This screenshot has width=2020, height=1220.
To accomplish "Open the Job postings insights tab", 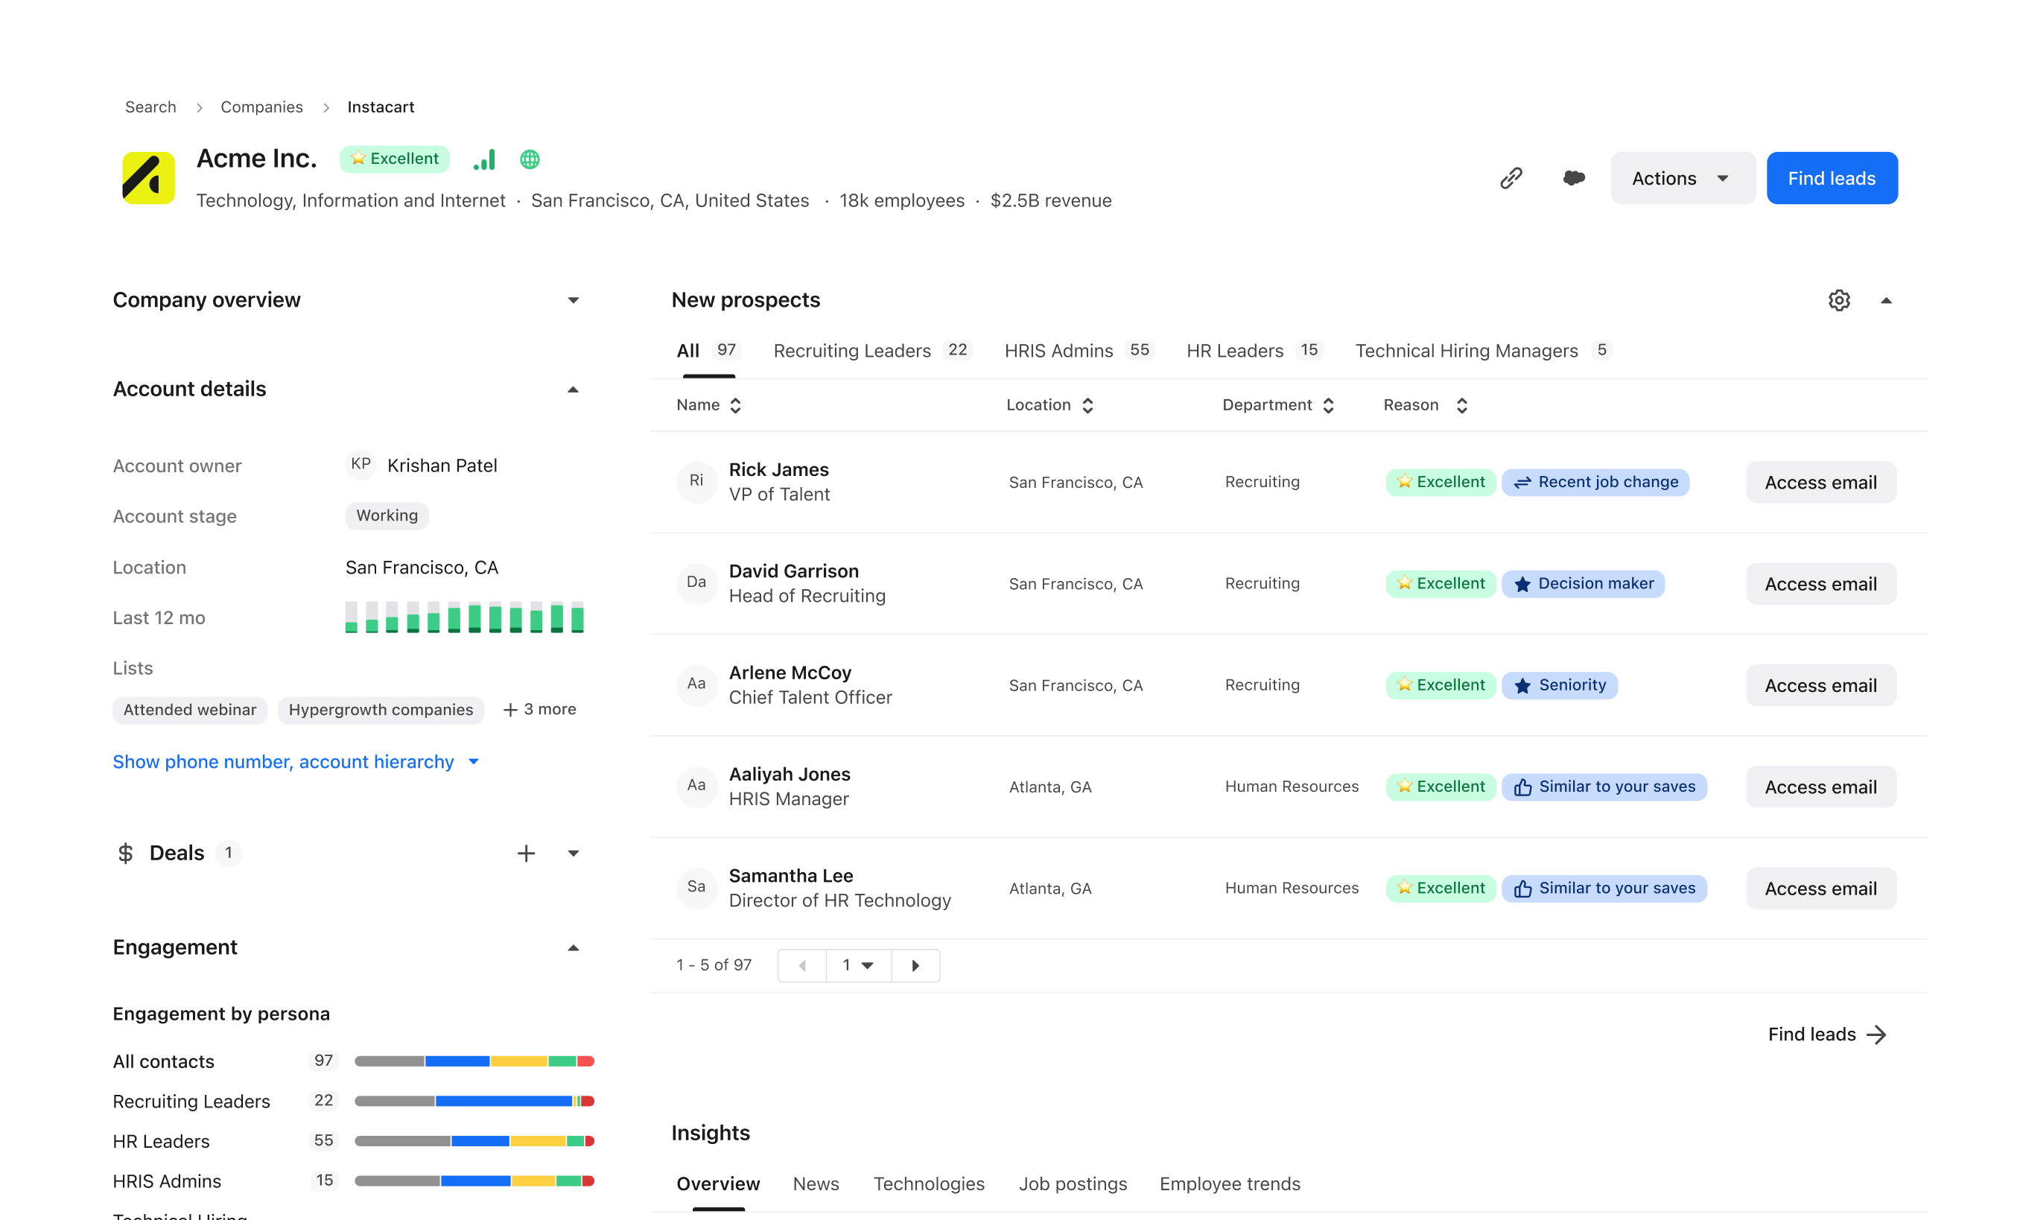I will [x=1073, y=1184].
